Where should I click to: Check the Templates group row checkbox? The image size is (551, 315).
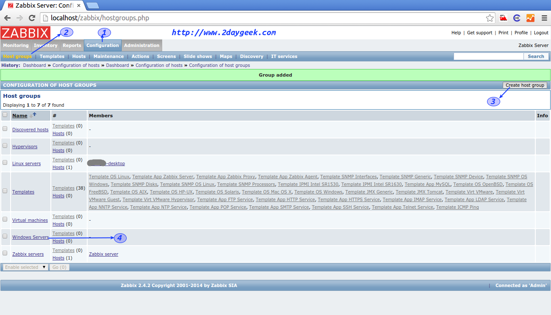(5, 191)
